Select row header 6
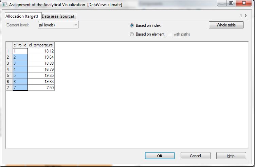This screenshot has height=167, width=255. [10, 82]
